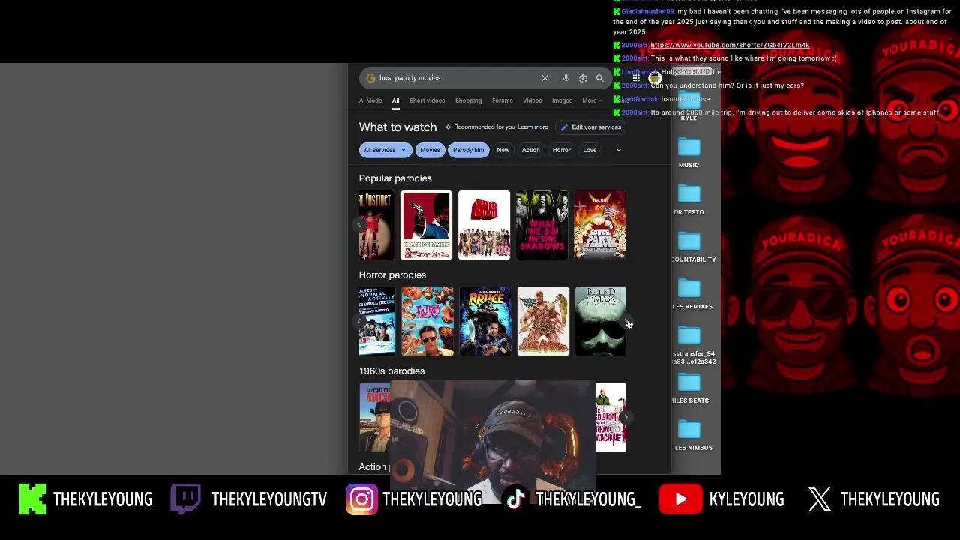Switch to Videos tab
Screen dimensions: 960x540
532,100
